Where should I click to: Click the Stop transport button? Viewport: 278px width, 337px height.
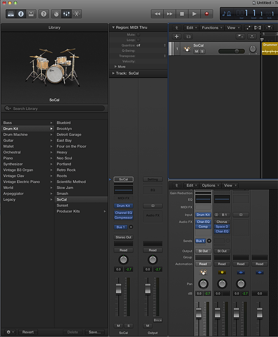pyautogui.click(x=182, y=14)
